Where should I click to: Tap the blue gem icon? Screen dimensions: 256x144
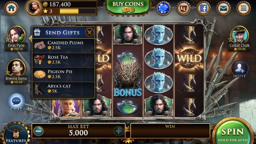(163, 8)
